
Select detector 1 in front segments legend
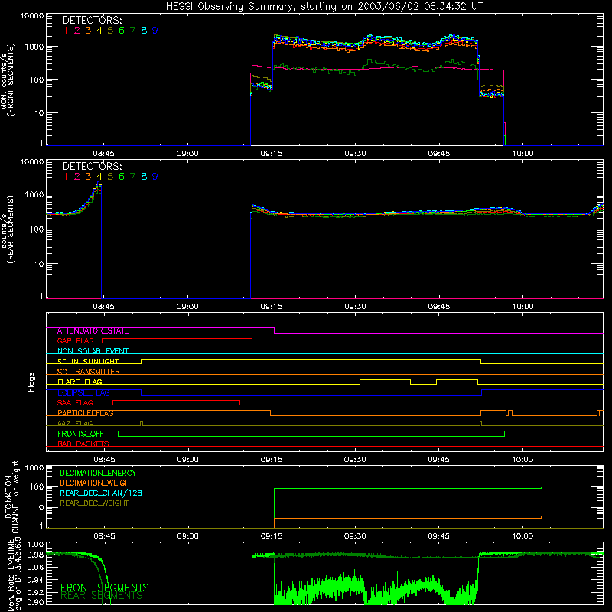pos(66,31)
